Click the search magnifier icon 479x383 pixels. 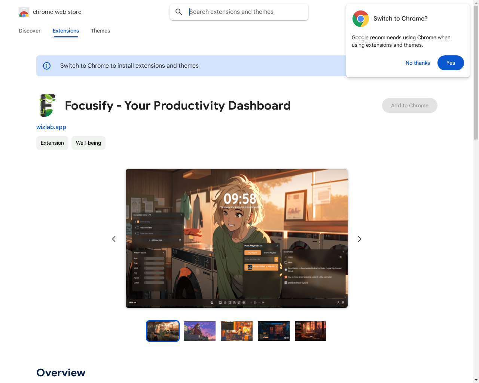tap(179, 12)
